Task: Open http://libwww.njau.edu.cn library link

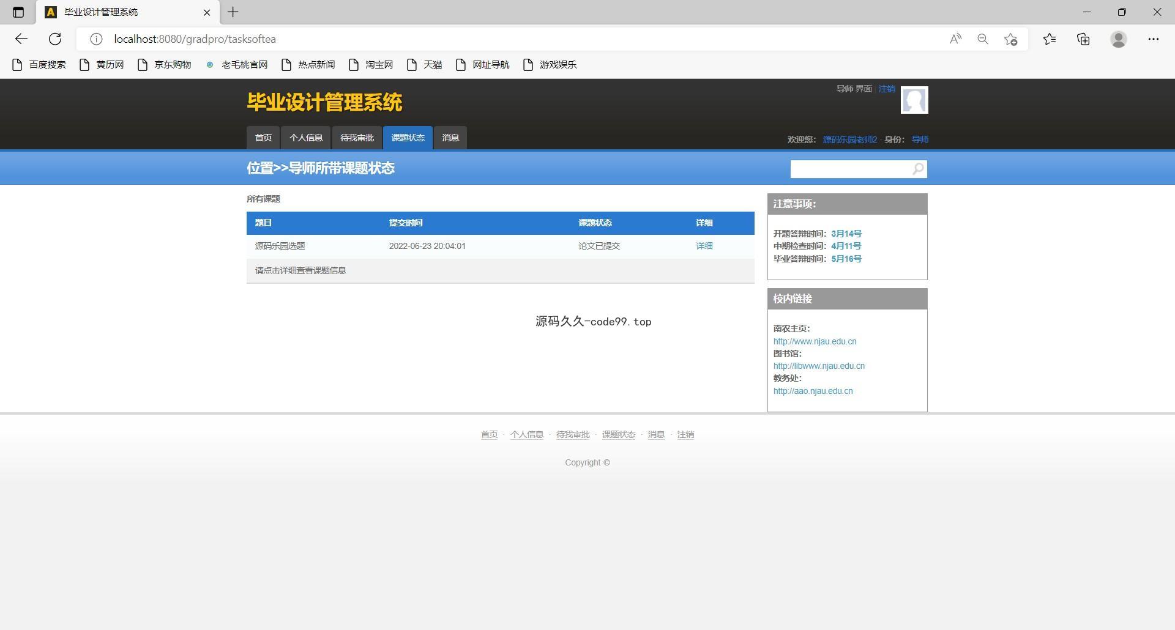Action: coord(819,366)
